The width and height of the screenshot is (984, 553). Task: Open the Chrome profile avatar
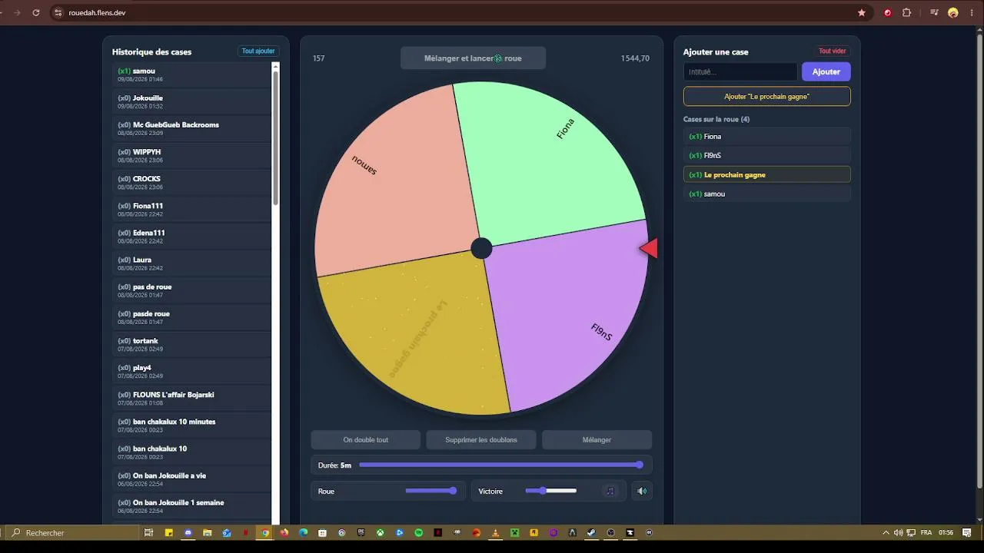(x=953, y=12)
